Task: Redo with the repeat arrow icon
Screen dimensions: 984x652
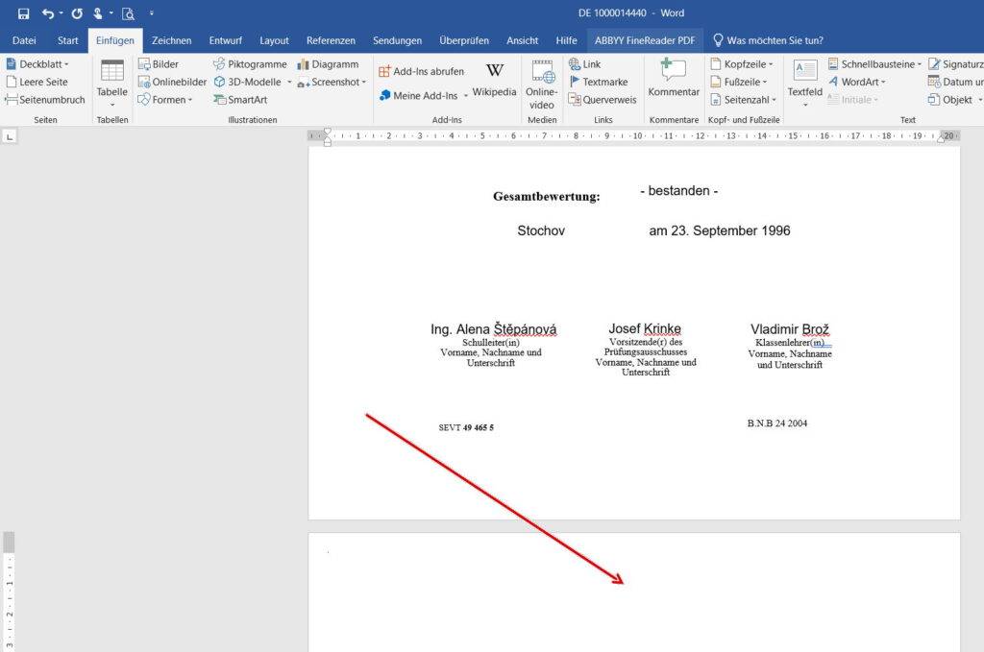Action: click(77, 13)
